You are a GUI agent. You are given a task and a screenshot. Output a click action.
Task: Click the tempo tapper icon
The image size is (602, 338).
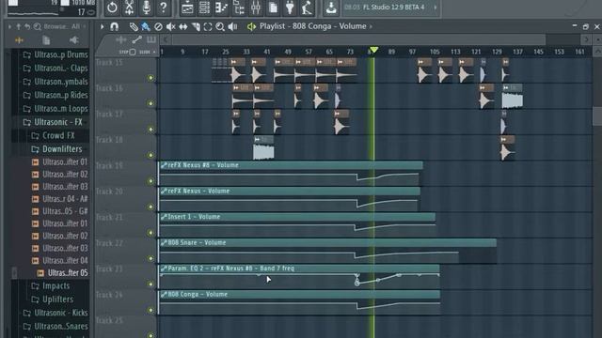pos(307,8)
